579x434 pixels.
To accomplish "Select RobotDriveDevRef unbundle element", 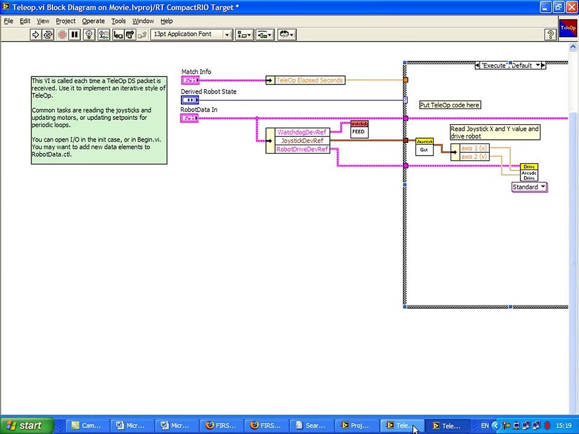I will 302,149.
